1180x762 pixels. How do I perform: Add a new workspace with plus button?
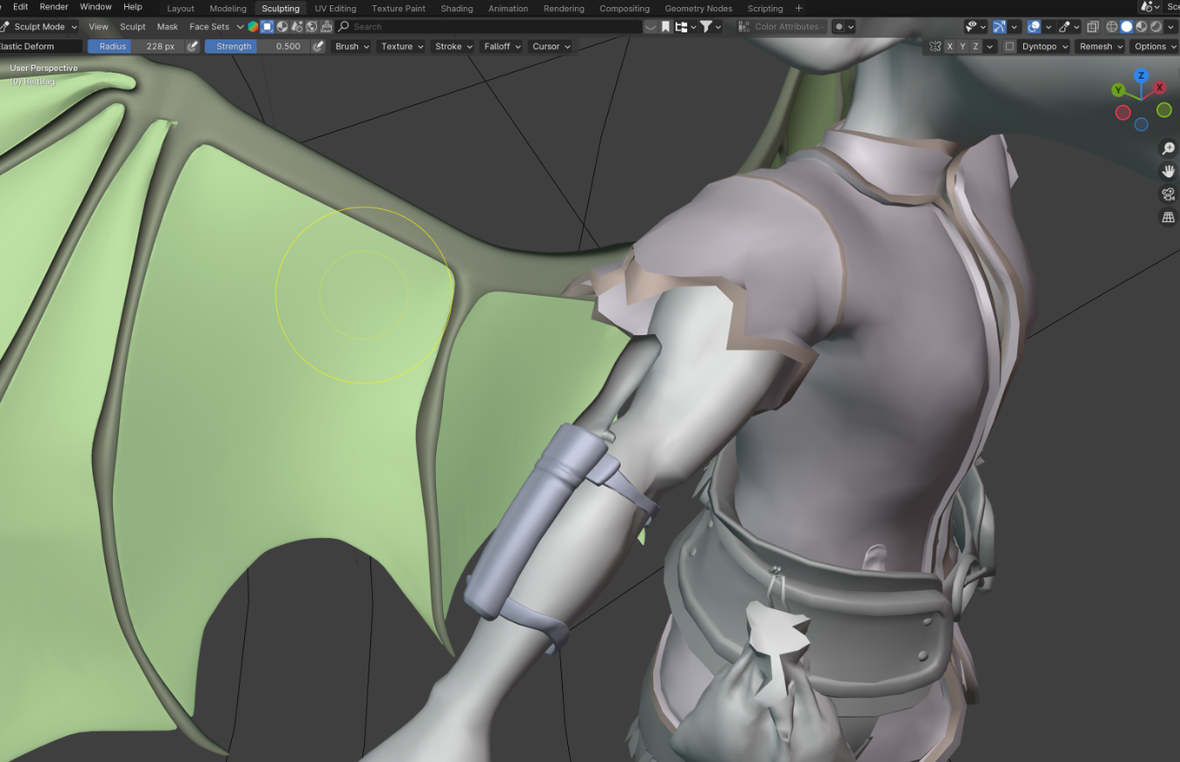point(798,8)
